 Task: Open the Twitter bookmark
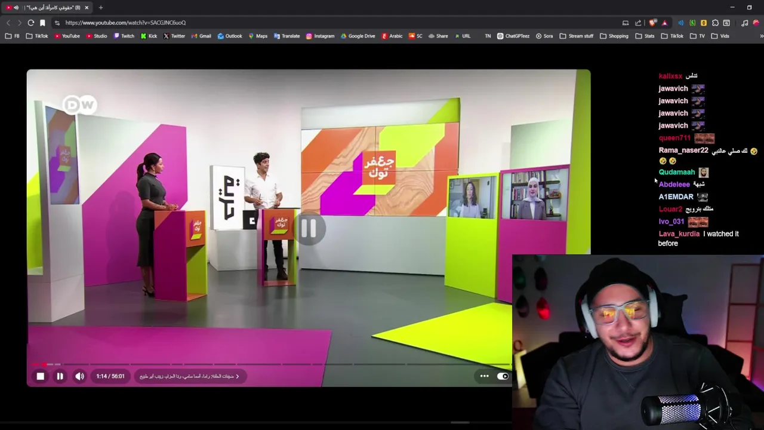pos(174,36)
